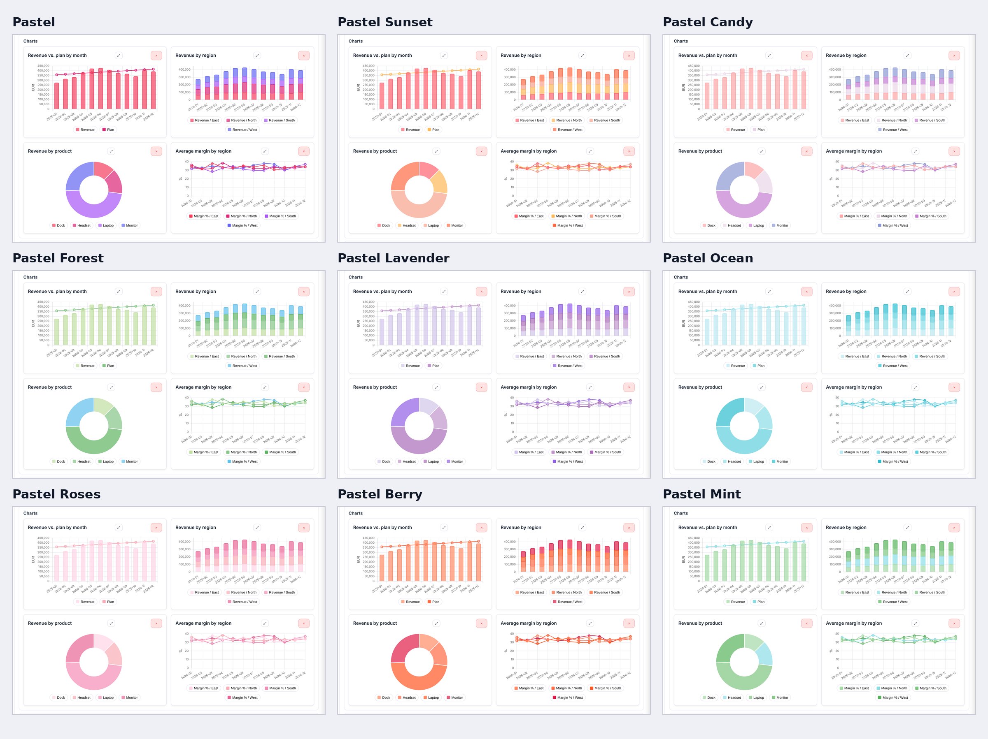Toggle Revenue / West legend in Pastel Sunset
This screenshot has height=739, width=988.
point(568,130)
